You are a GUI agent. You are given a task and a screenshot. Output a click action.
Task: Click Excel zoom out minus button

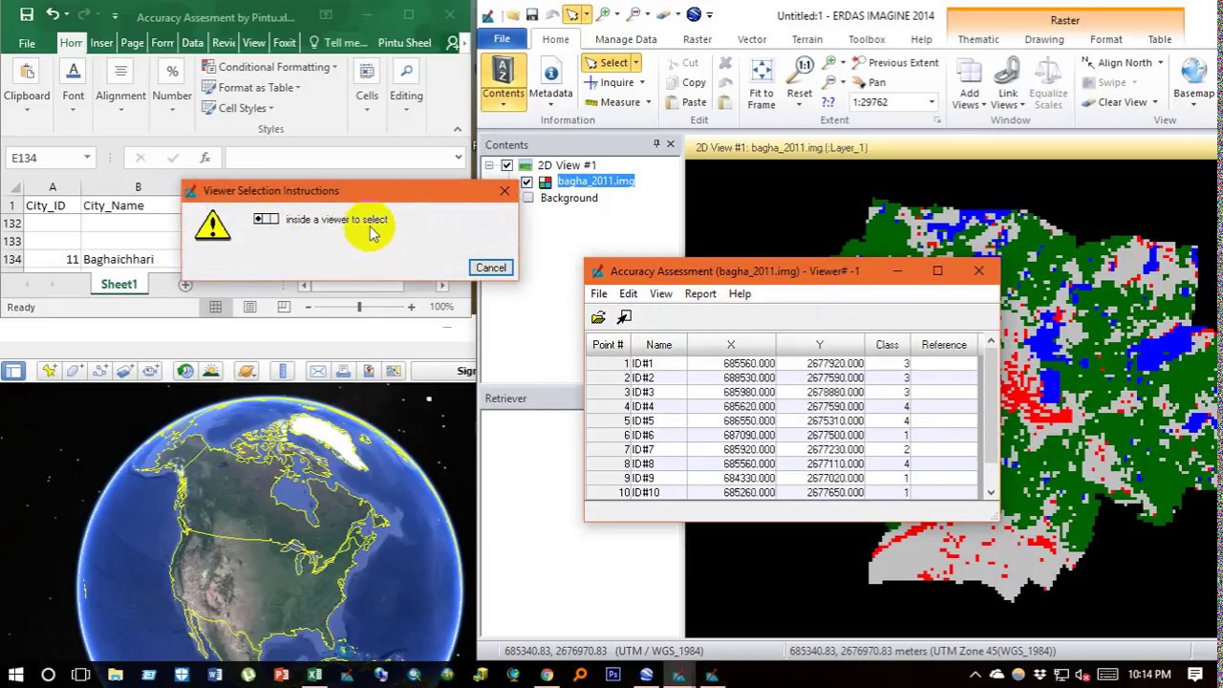pos(308,307)
